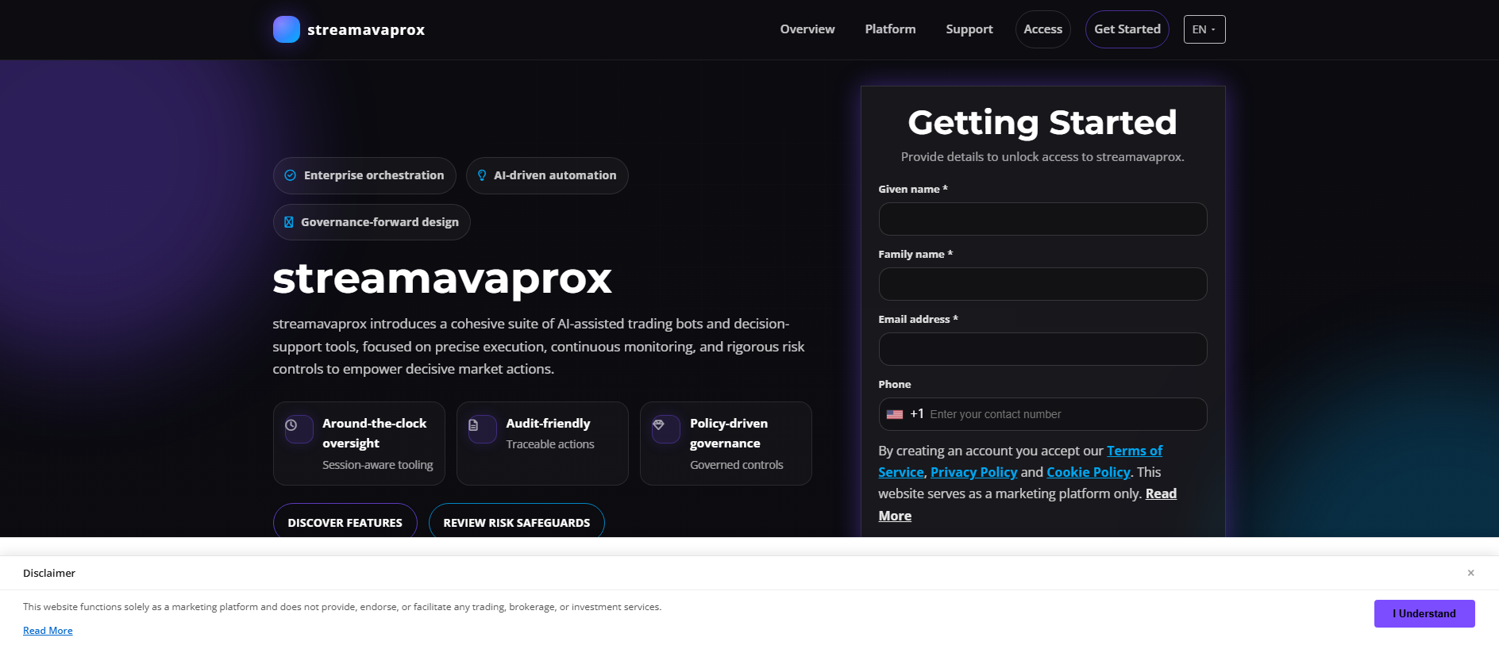Image resolution: width=1499 pixels, height=649 pixels.
Task: Click the large streamavaprox hero heading
Action: point(442,278)
